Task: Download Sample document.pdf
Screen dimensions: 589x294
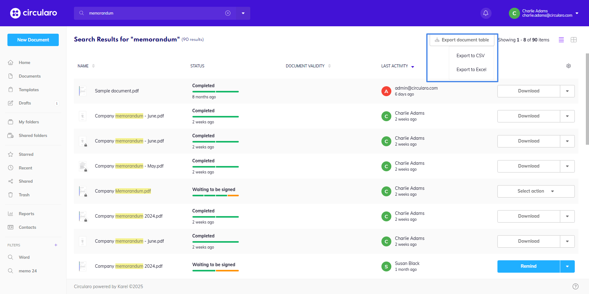Action: (528, 91)
